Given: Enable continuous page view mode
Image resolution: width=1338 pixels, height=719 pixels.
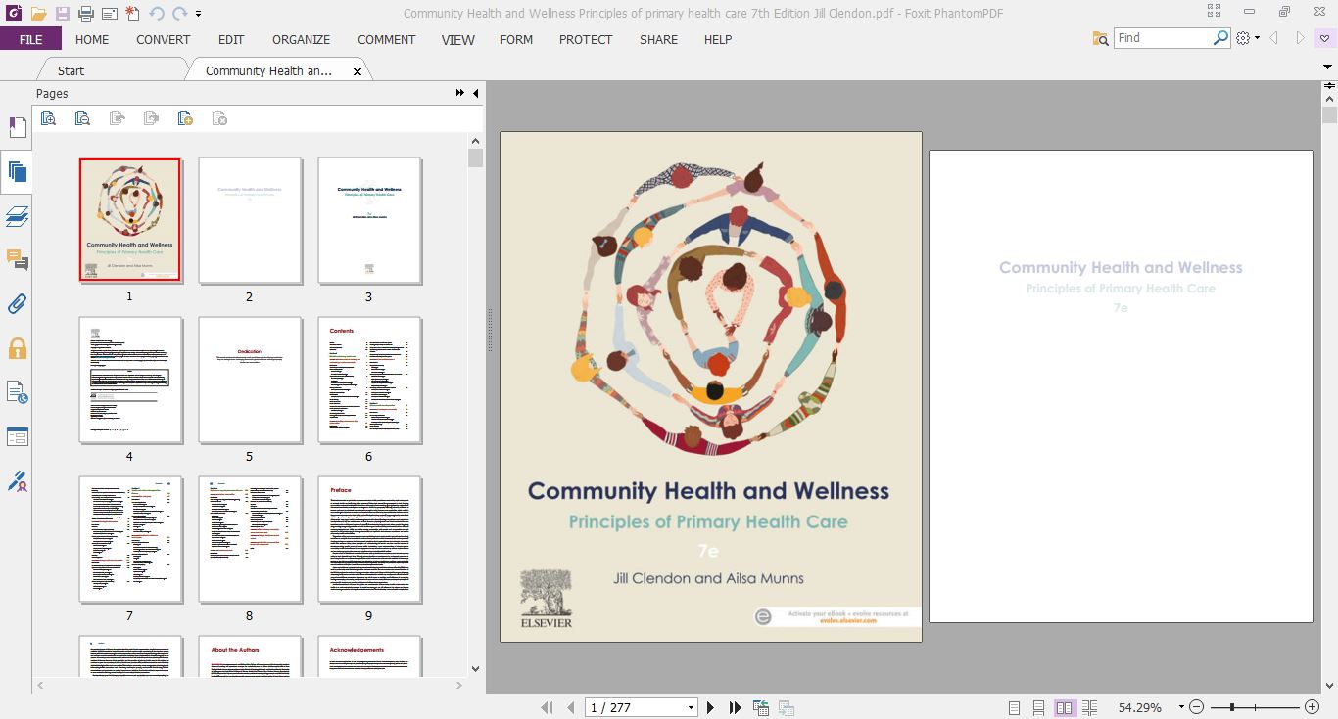Looking at the screenshot, I should point(1039,707).
